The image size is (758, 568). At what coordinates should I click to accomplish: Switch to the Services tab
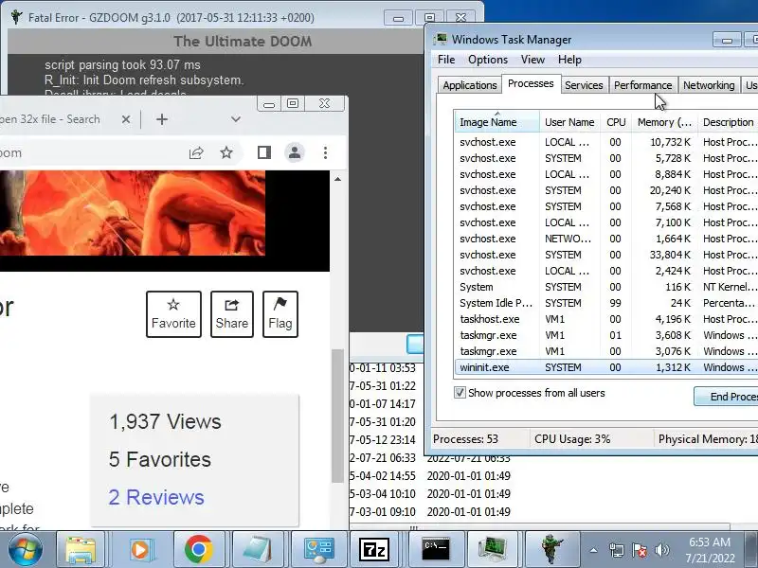584,85
